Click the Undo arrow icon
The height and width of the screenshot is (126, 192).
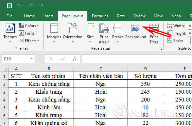(19, 5)
